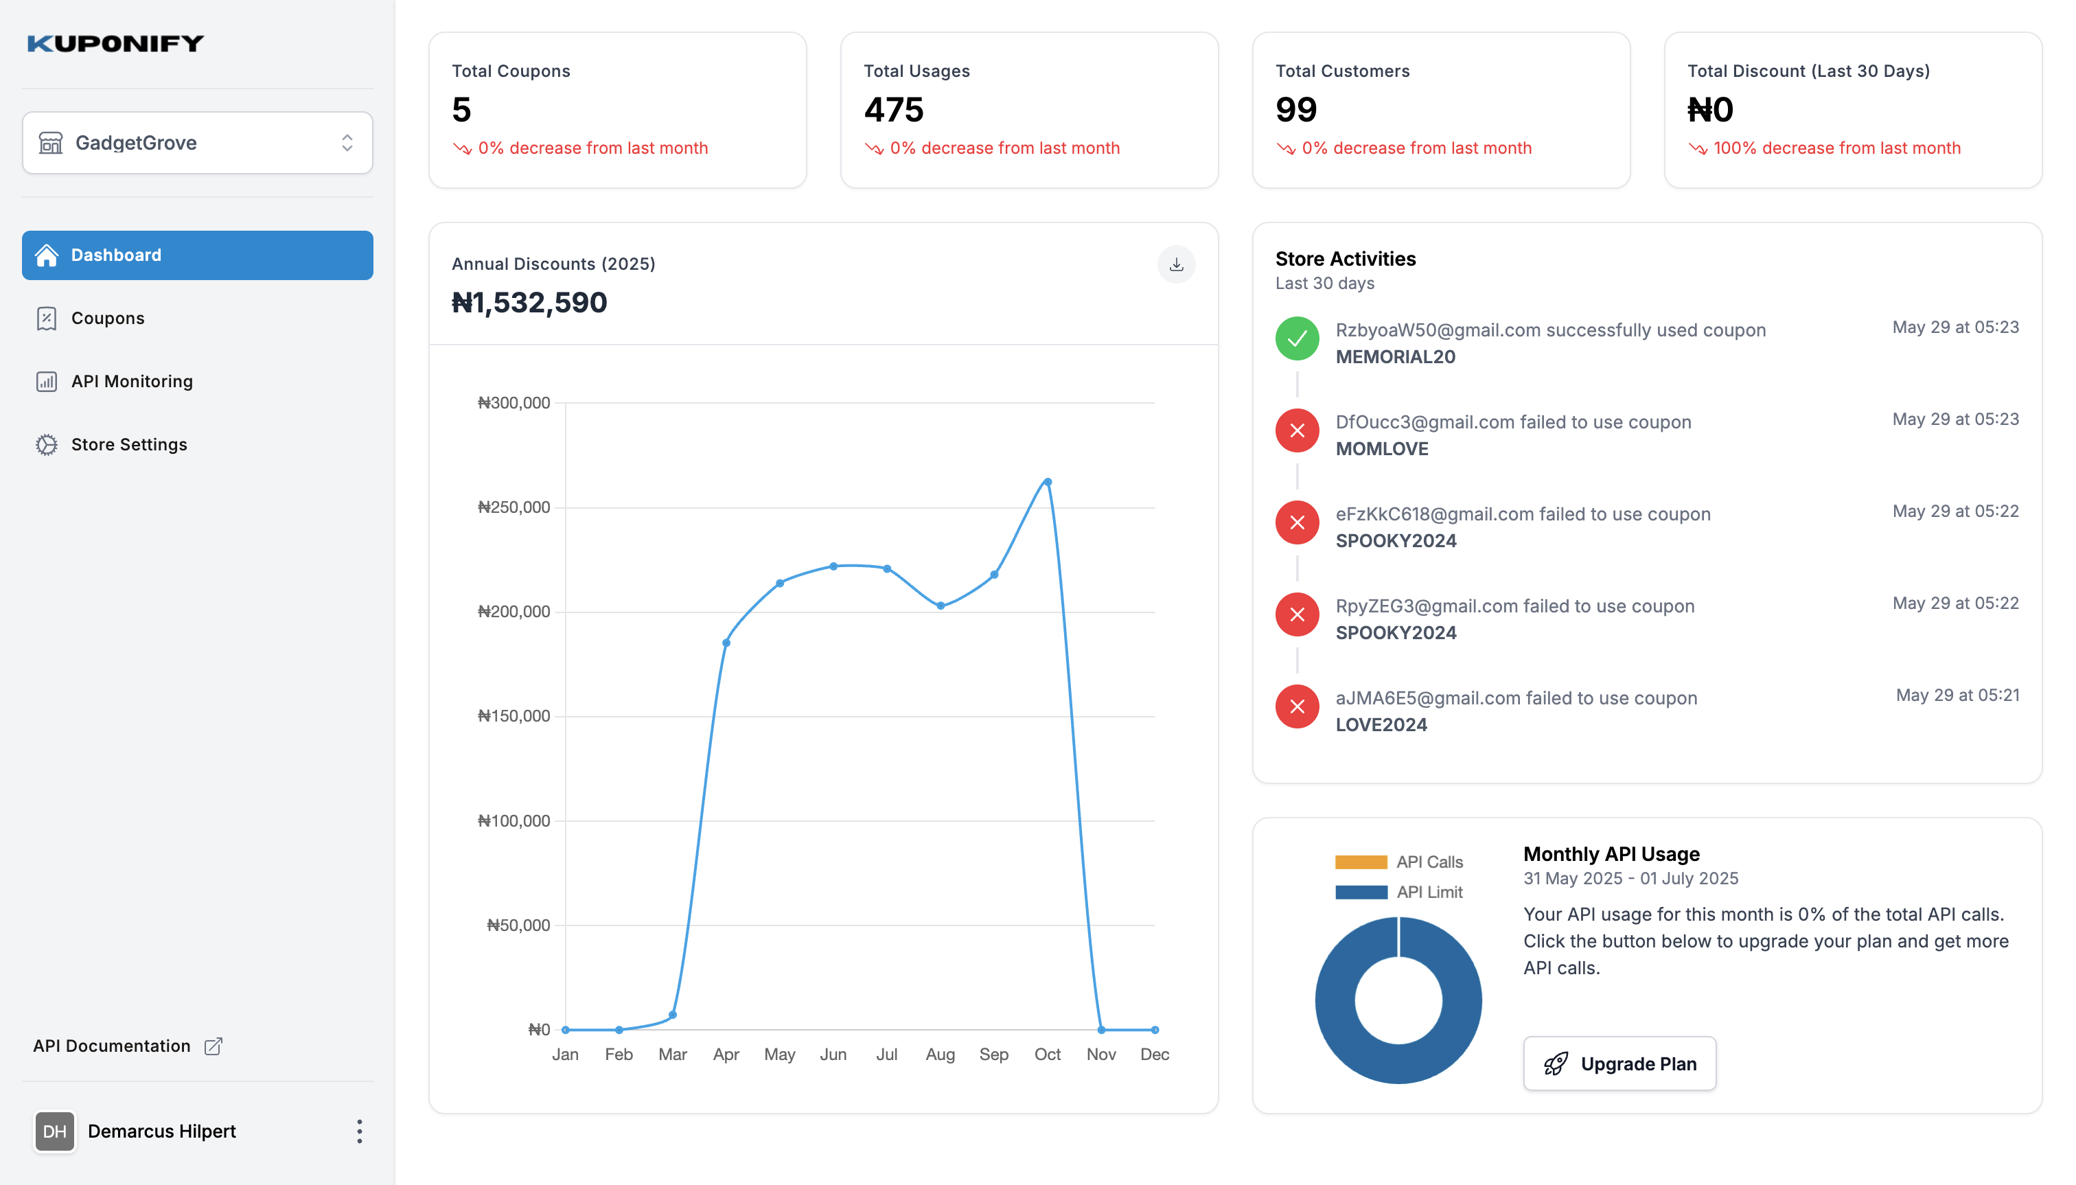The width and height of the screenshot is (2076, 1185).
Task: Open the three-dot menu beside Demarcus Hilpert
Action: [x=359, y=1131]
